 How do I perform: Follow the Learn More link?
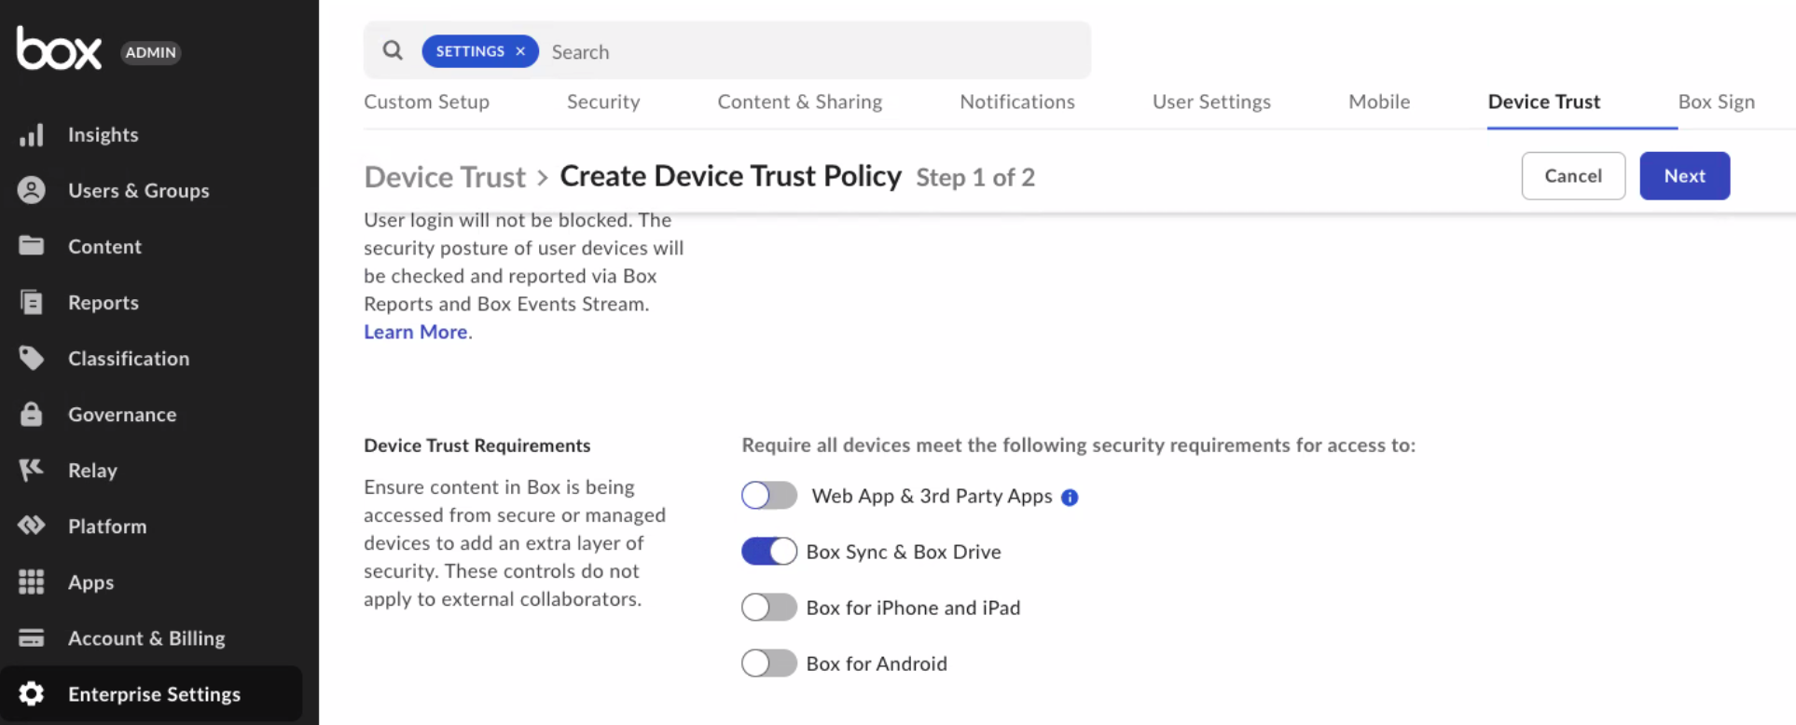click(416, 332)
